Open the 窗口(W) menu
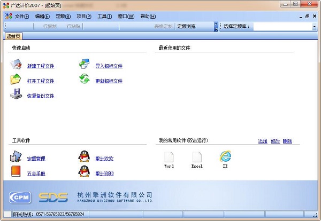Image resolution: width=321 pixels, height=221 pixels. pyautogui.click(x=126, y=17)
